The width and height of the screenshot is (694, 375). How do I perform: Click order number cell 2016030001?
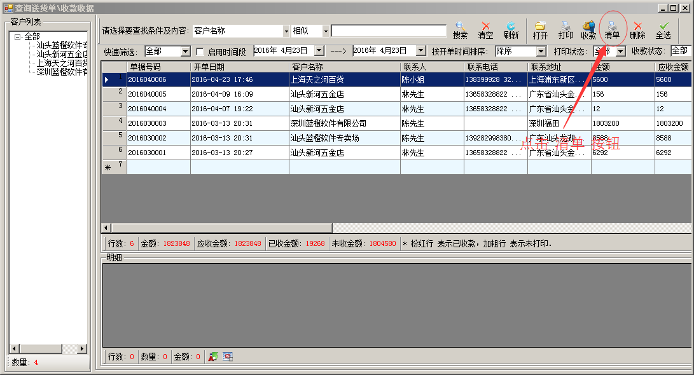point(158,153)
